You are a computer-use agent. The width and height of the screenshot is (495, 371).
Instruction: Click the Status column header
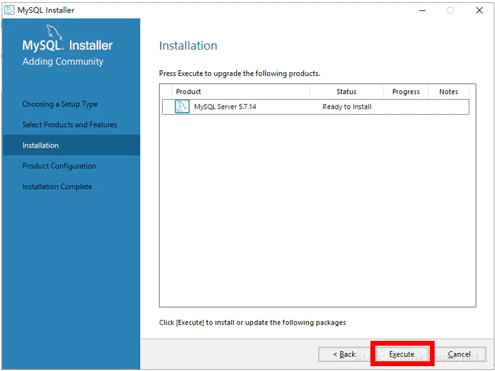pos(346,92)
